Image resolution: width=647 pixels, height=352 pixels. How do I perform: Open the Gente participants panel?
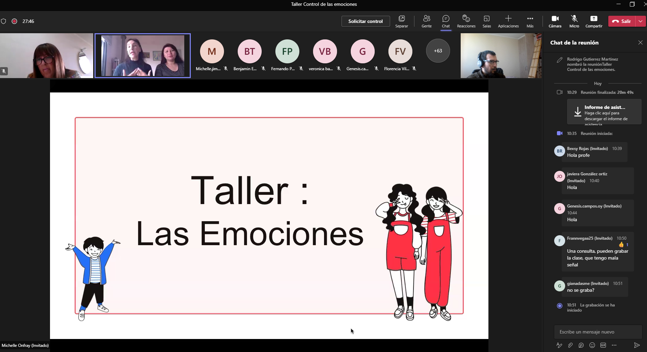tap(426, 21)
